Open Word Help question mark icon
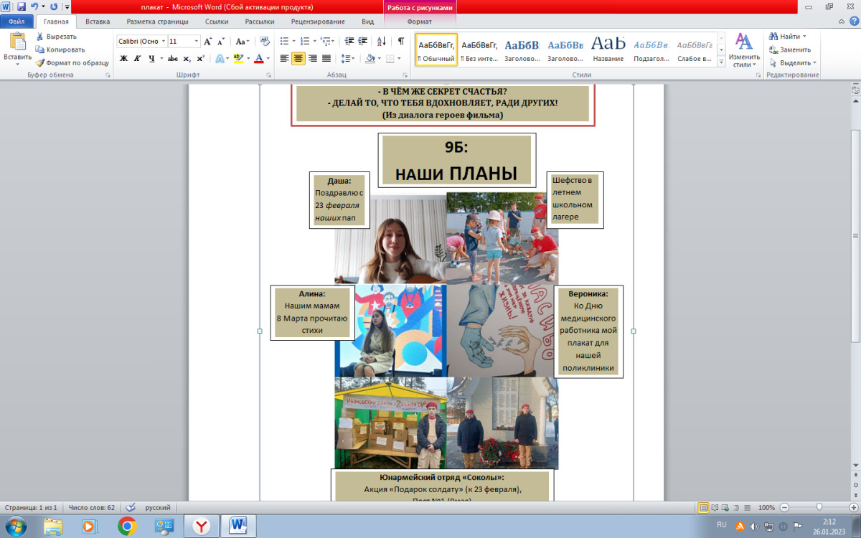This screenshot has width=861, height=538. click(854, 22)
